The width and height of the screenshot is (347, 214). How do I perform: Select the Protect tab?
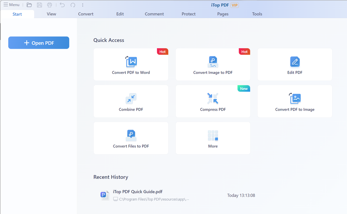pos(189,14)
